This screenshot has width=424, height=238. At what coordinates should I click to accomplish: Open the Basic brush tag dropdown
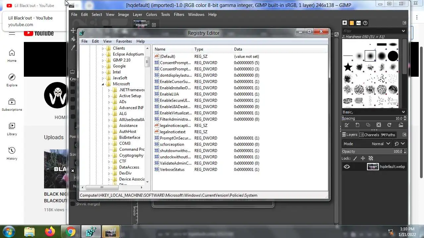(403, 112)
